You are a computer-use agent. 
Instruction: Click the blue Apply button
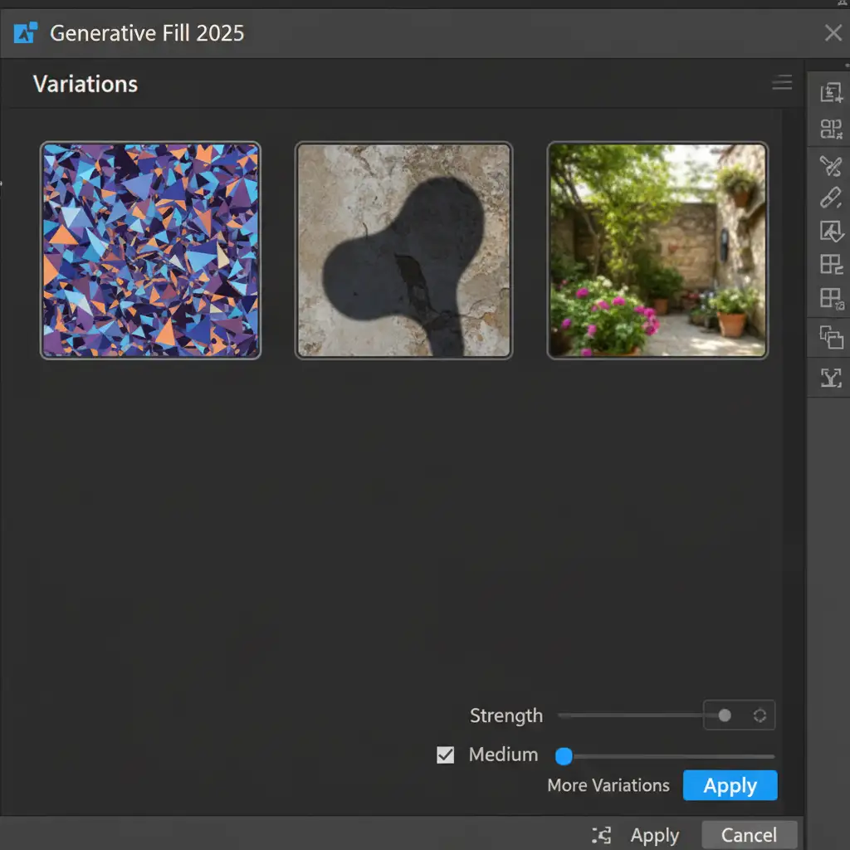pos(730,785)
